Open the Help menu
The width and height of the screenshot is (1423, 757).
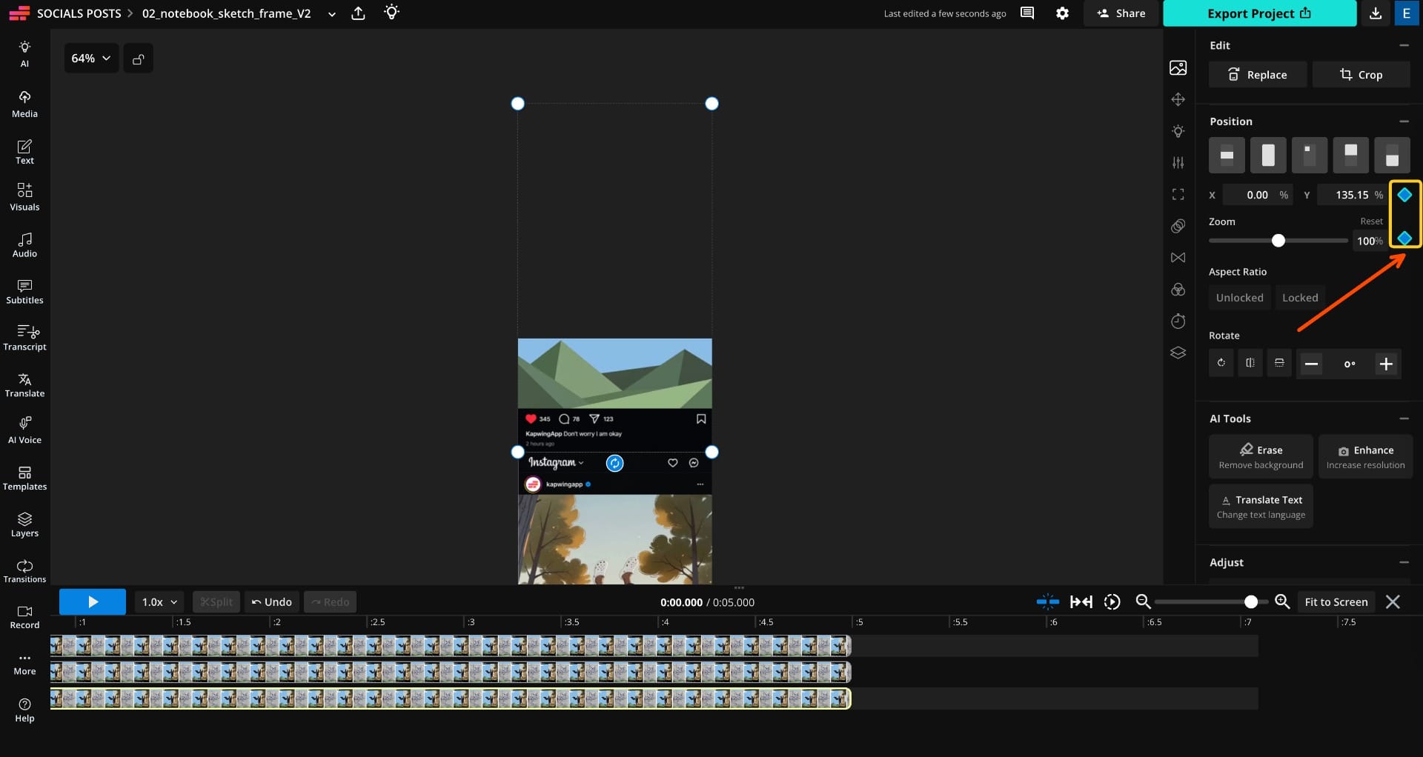pyautogui.click(x=24, y=710)
